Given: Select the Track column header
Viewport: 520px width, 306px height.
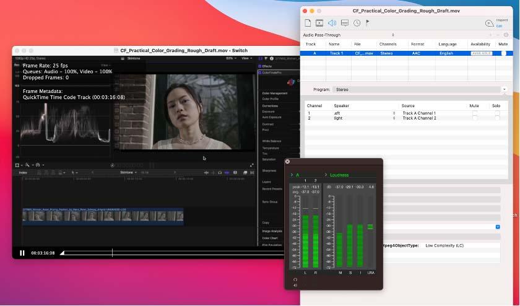Looking at the screenshot, I should pyautogui.click(x=311, y=44).
